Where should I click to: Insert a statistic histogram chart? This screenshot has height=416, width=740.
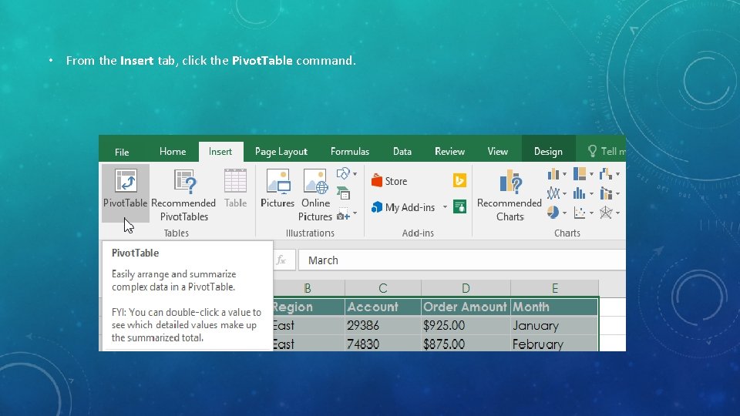580,193
